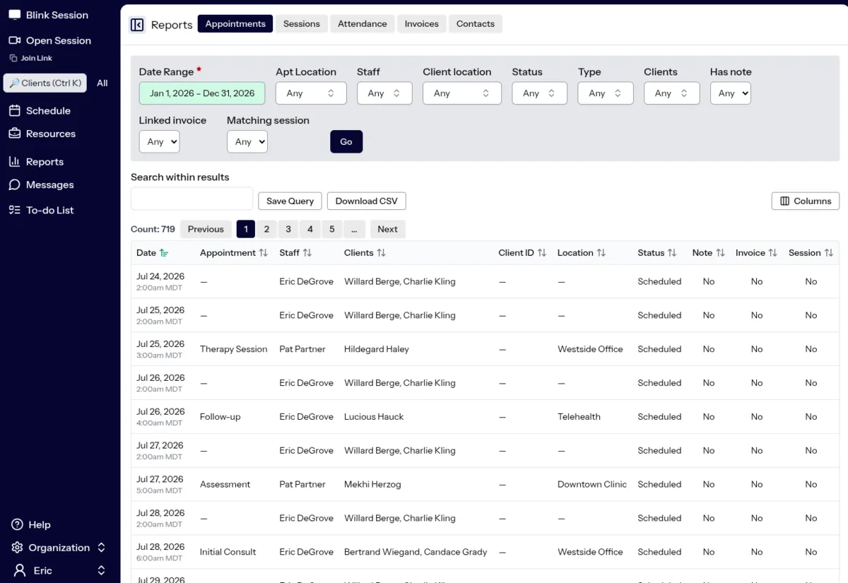Open Schedule from the sidebar

pos(48,110)
